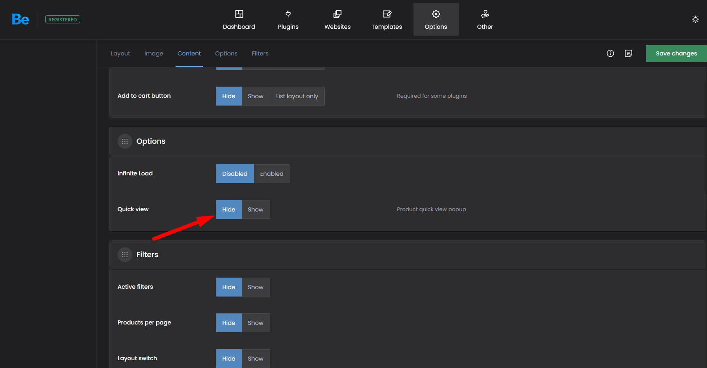The image size is (707, 368).
Task: Open the Templates section
Action: click(x=387, y=19)
